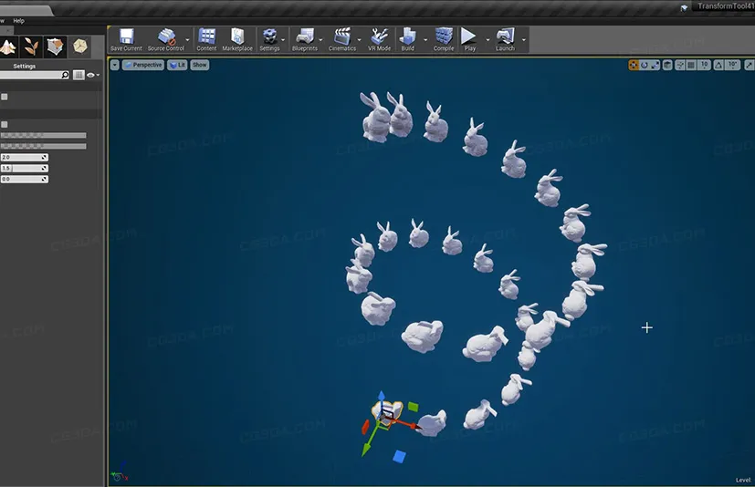Expand the Source Control dropdown arrow
755x487 pixels.
click(188, 40)
